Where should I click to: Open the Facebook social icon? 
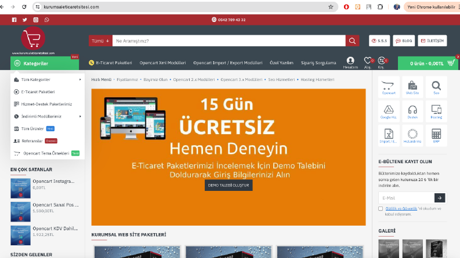[14, 20]
